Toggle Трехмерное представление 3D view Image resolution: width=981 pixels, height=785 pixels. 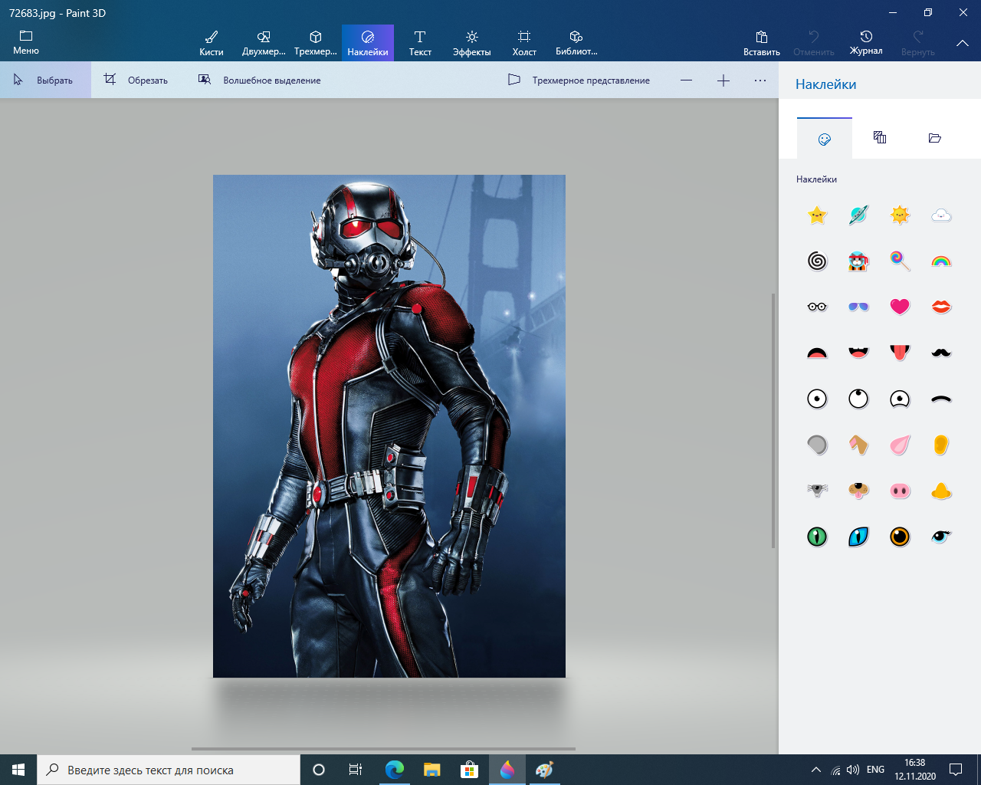579,80
